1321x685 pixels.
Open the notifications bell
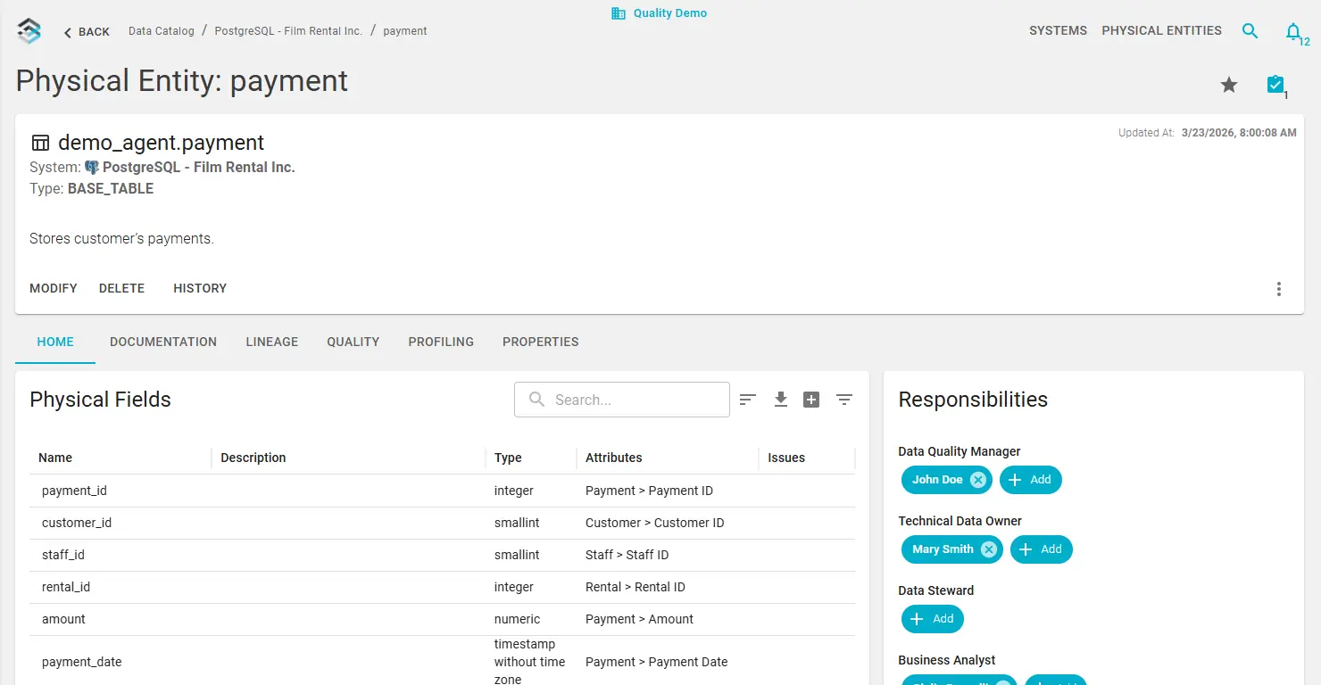click(1292, 32)
